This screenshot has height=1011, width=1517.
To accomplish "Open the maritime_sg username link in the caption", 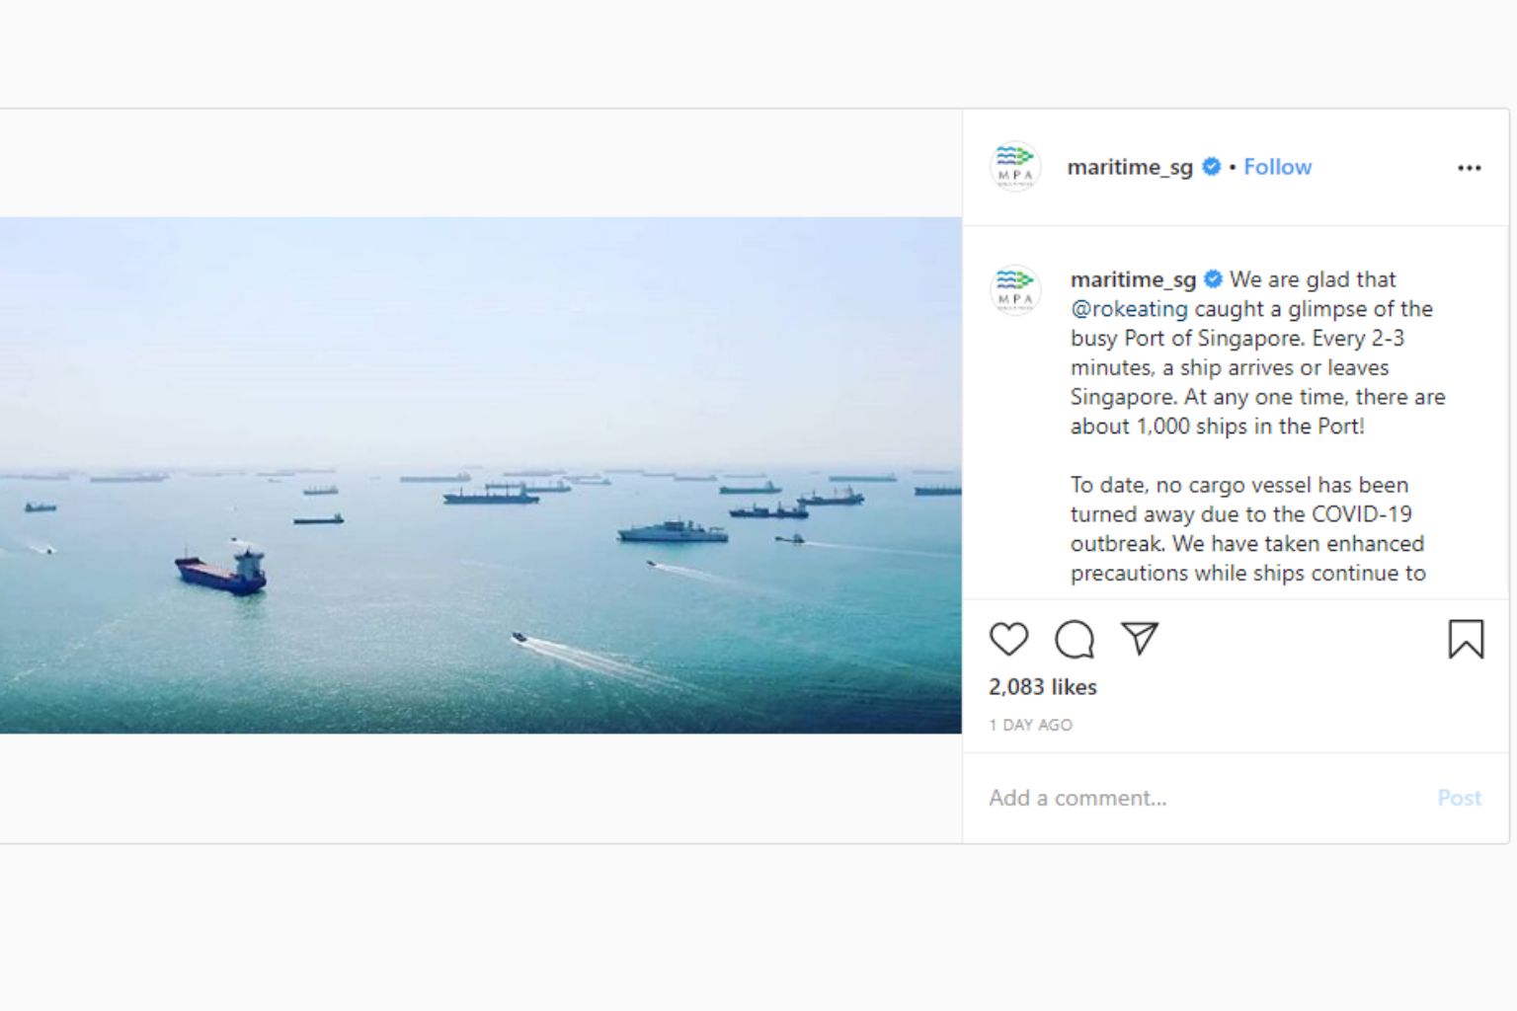I will (1133, 279).
